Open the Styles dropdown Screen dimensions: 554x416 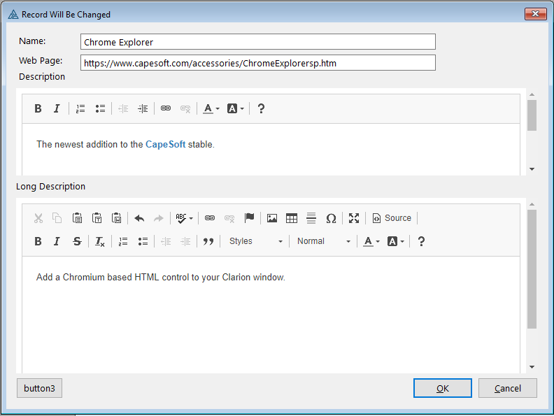pyautogui.click(x=255, y=241)
